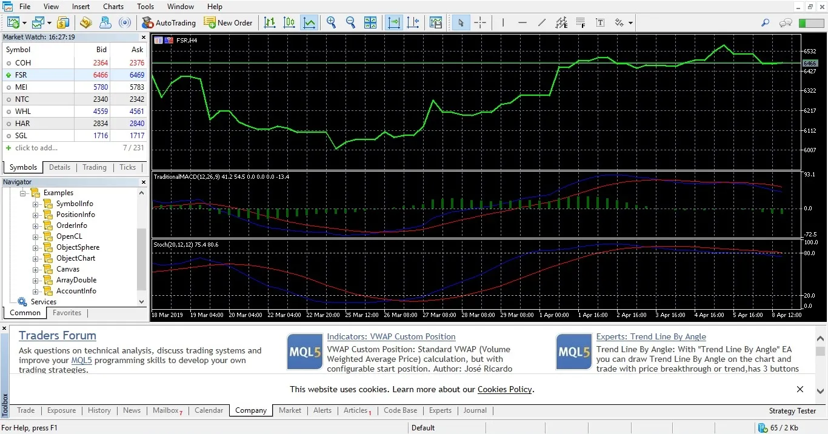The image size is (828, 434).
Task: Select the FSR row in Market Watch
Action: [75, 75]
